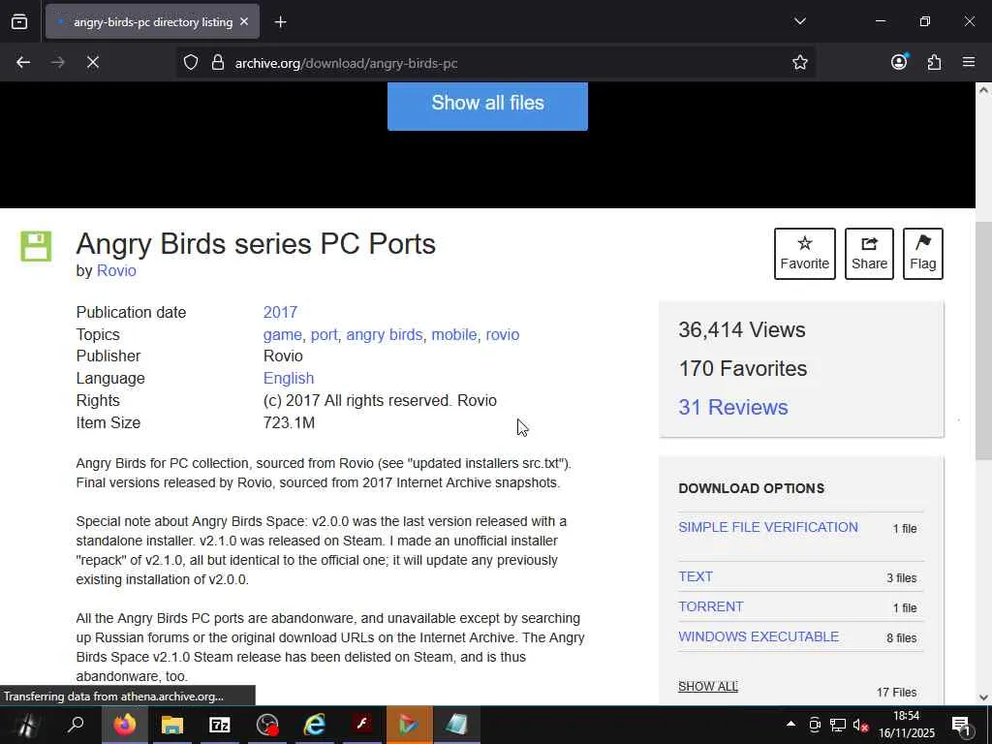Click the tracking protection shield icon
Screen dimensions: 992x744
[x=191, y=62]
